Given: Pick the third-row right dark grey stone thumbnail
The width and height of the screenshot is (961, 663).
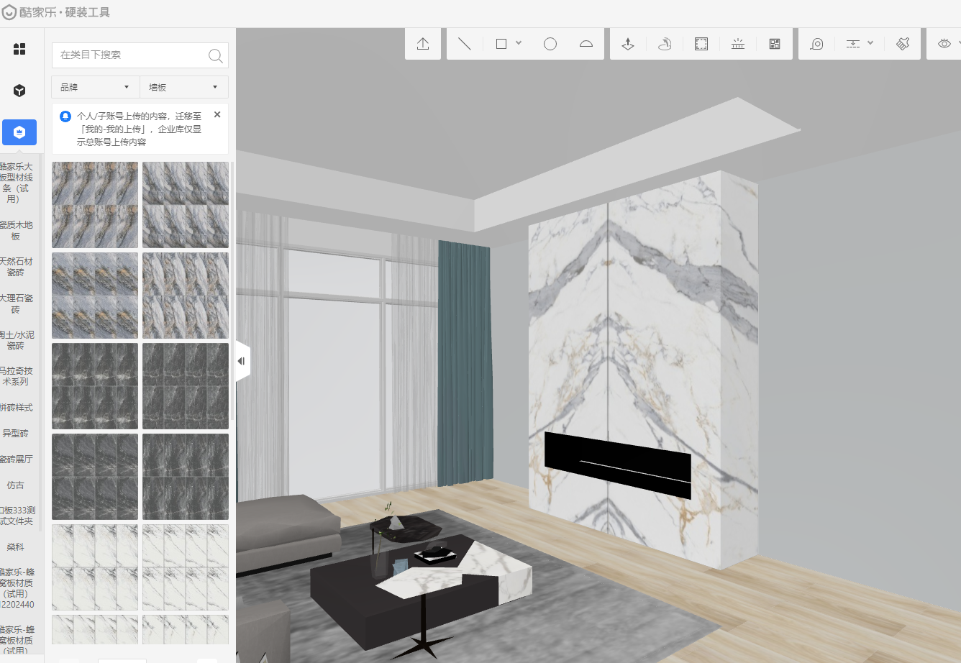Looking at the screenshot, I should pyautogui.click(x=186, y=386).
